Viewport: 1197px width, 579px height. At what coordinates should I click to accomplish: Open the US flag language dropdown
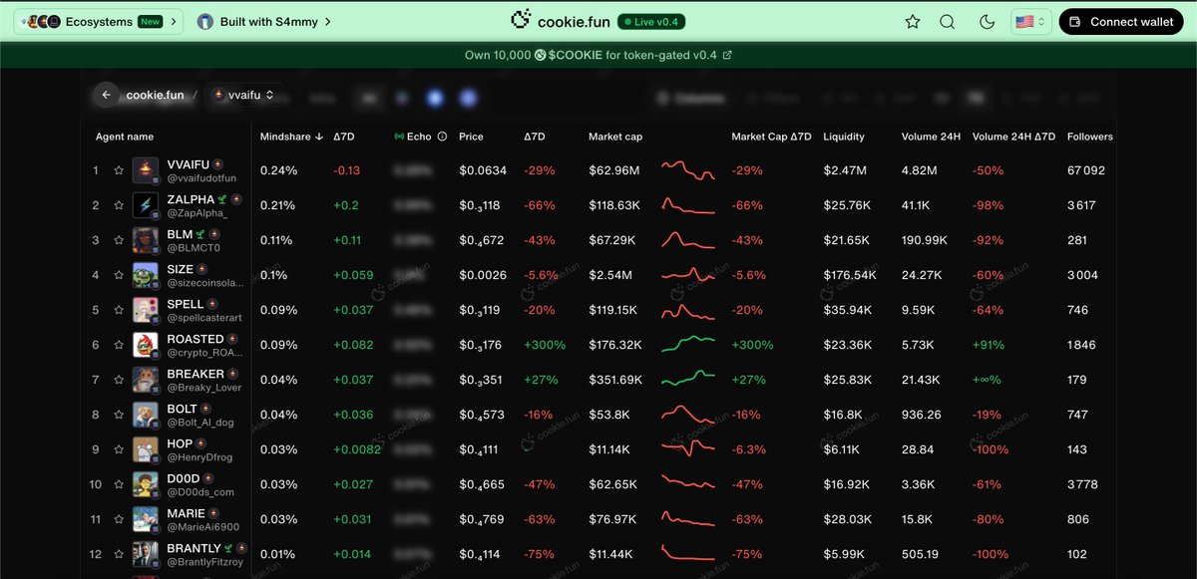(x=1030, y=22)
